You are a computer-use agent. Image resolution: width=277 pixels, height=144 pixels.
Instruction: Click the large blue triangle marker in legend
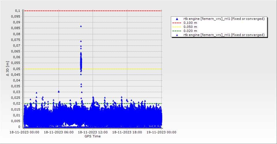click(177, 19)
